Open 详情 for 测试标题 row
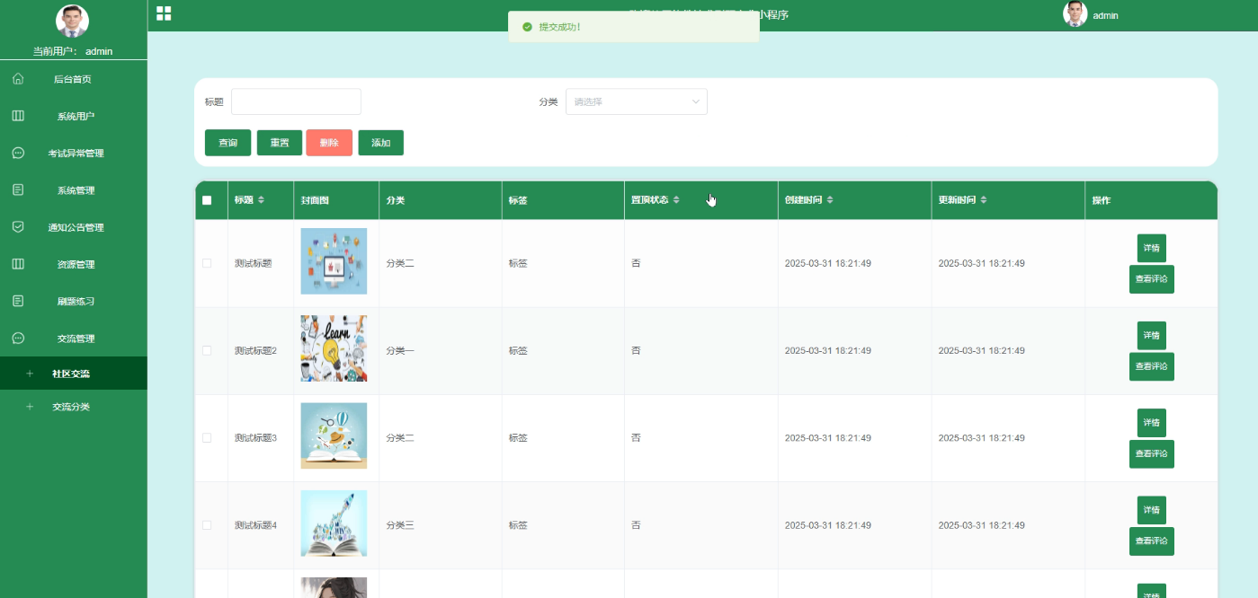 click(1152, 248)
